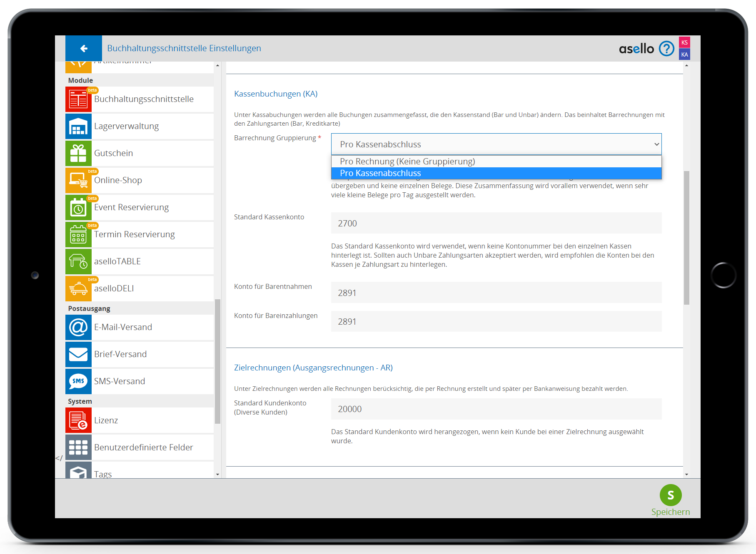This screenshot has width=756, height=554.
Task: Open the SMS-Versand speech bubble icon
Action: tap(78, 381)
